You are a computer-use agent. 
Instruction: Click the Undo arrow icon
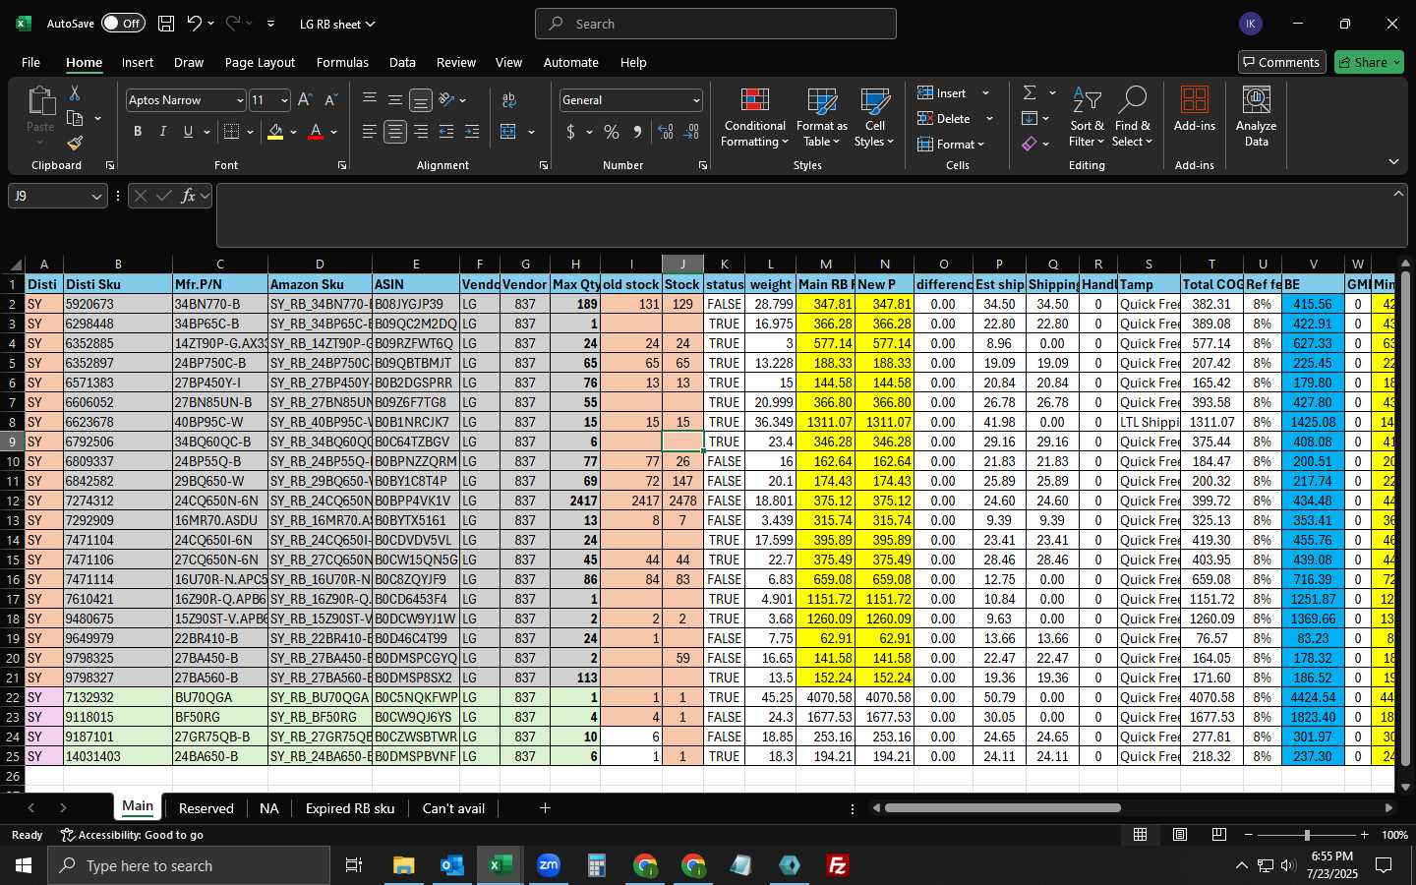pyautogui.click(x=195, y=24)
